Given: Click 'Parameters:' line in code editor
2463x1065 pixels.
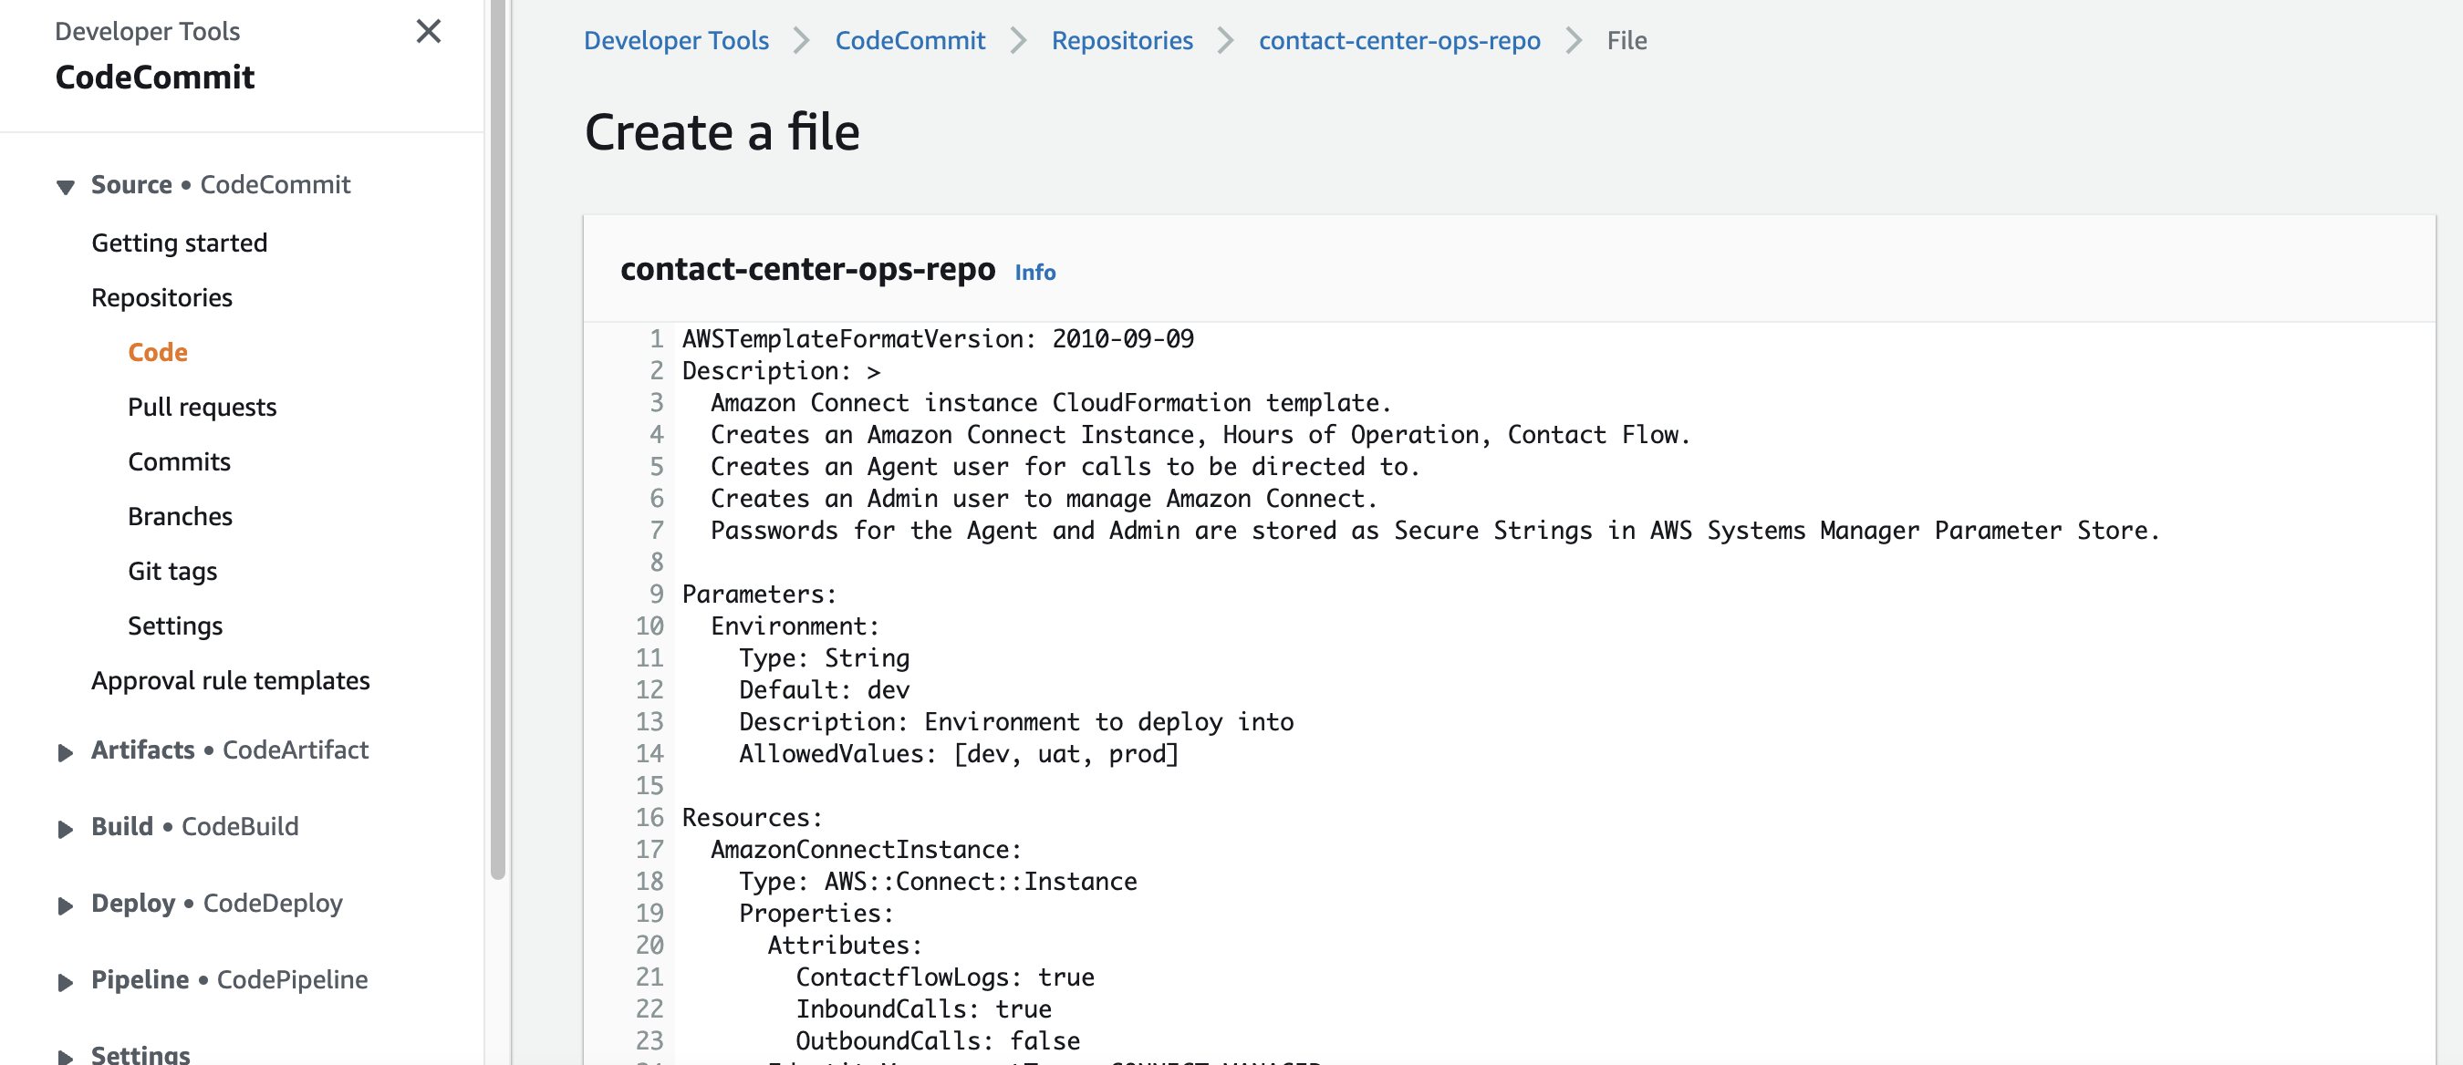Looking at the screenshot, I should pos(759,594).
